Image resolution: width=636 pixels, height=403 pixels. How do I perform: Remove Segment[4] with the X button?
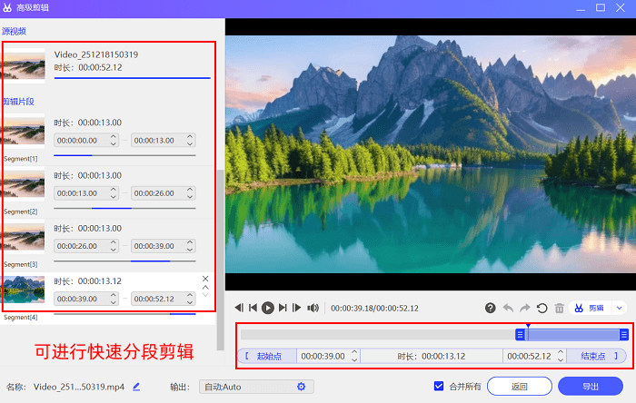[205, 279]
